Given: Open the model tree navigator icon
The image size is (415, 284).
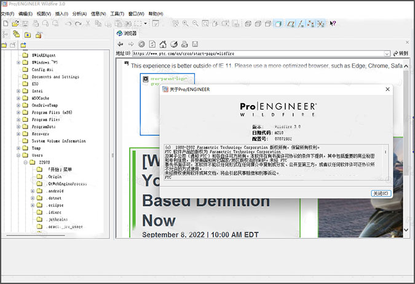Looking at the screenshot, I should coord(5,34).
